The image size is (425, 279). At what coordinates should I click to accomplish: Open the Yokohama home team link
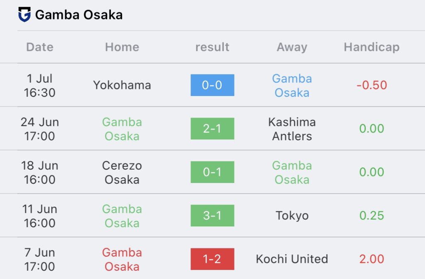[122, 85]
